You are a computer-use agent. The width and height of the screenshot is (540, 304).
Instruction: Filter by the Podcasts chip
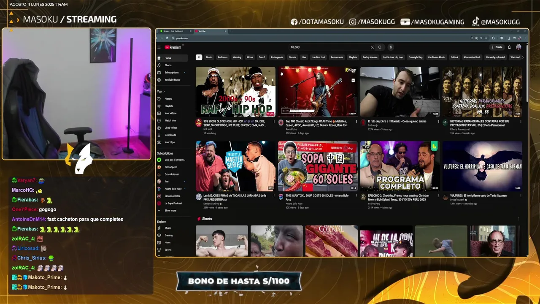coord(223,57)
